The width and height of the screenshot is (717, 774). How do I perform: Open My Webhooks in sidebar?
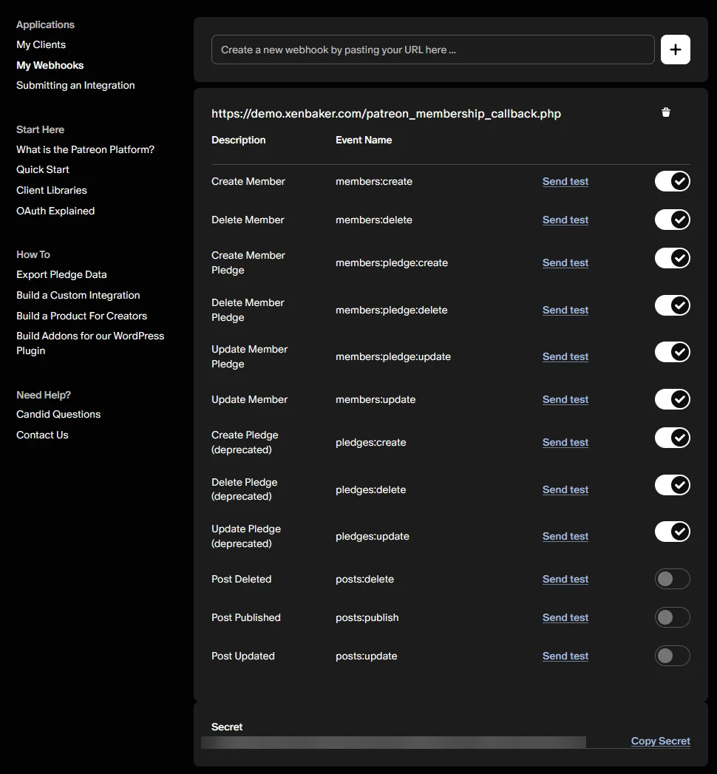tap(50, 65)
